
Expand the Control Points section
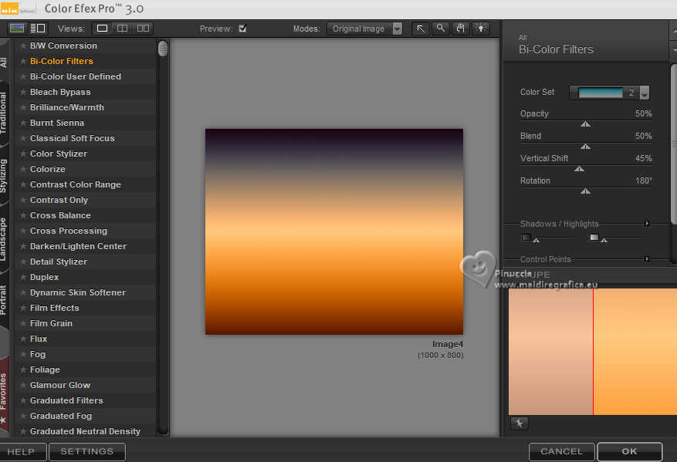tap(647, 259)
